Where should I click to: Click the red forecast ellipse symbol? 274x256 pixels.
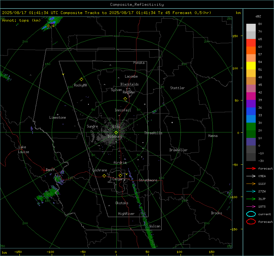pyautogui.click(x=251, y=222)
